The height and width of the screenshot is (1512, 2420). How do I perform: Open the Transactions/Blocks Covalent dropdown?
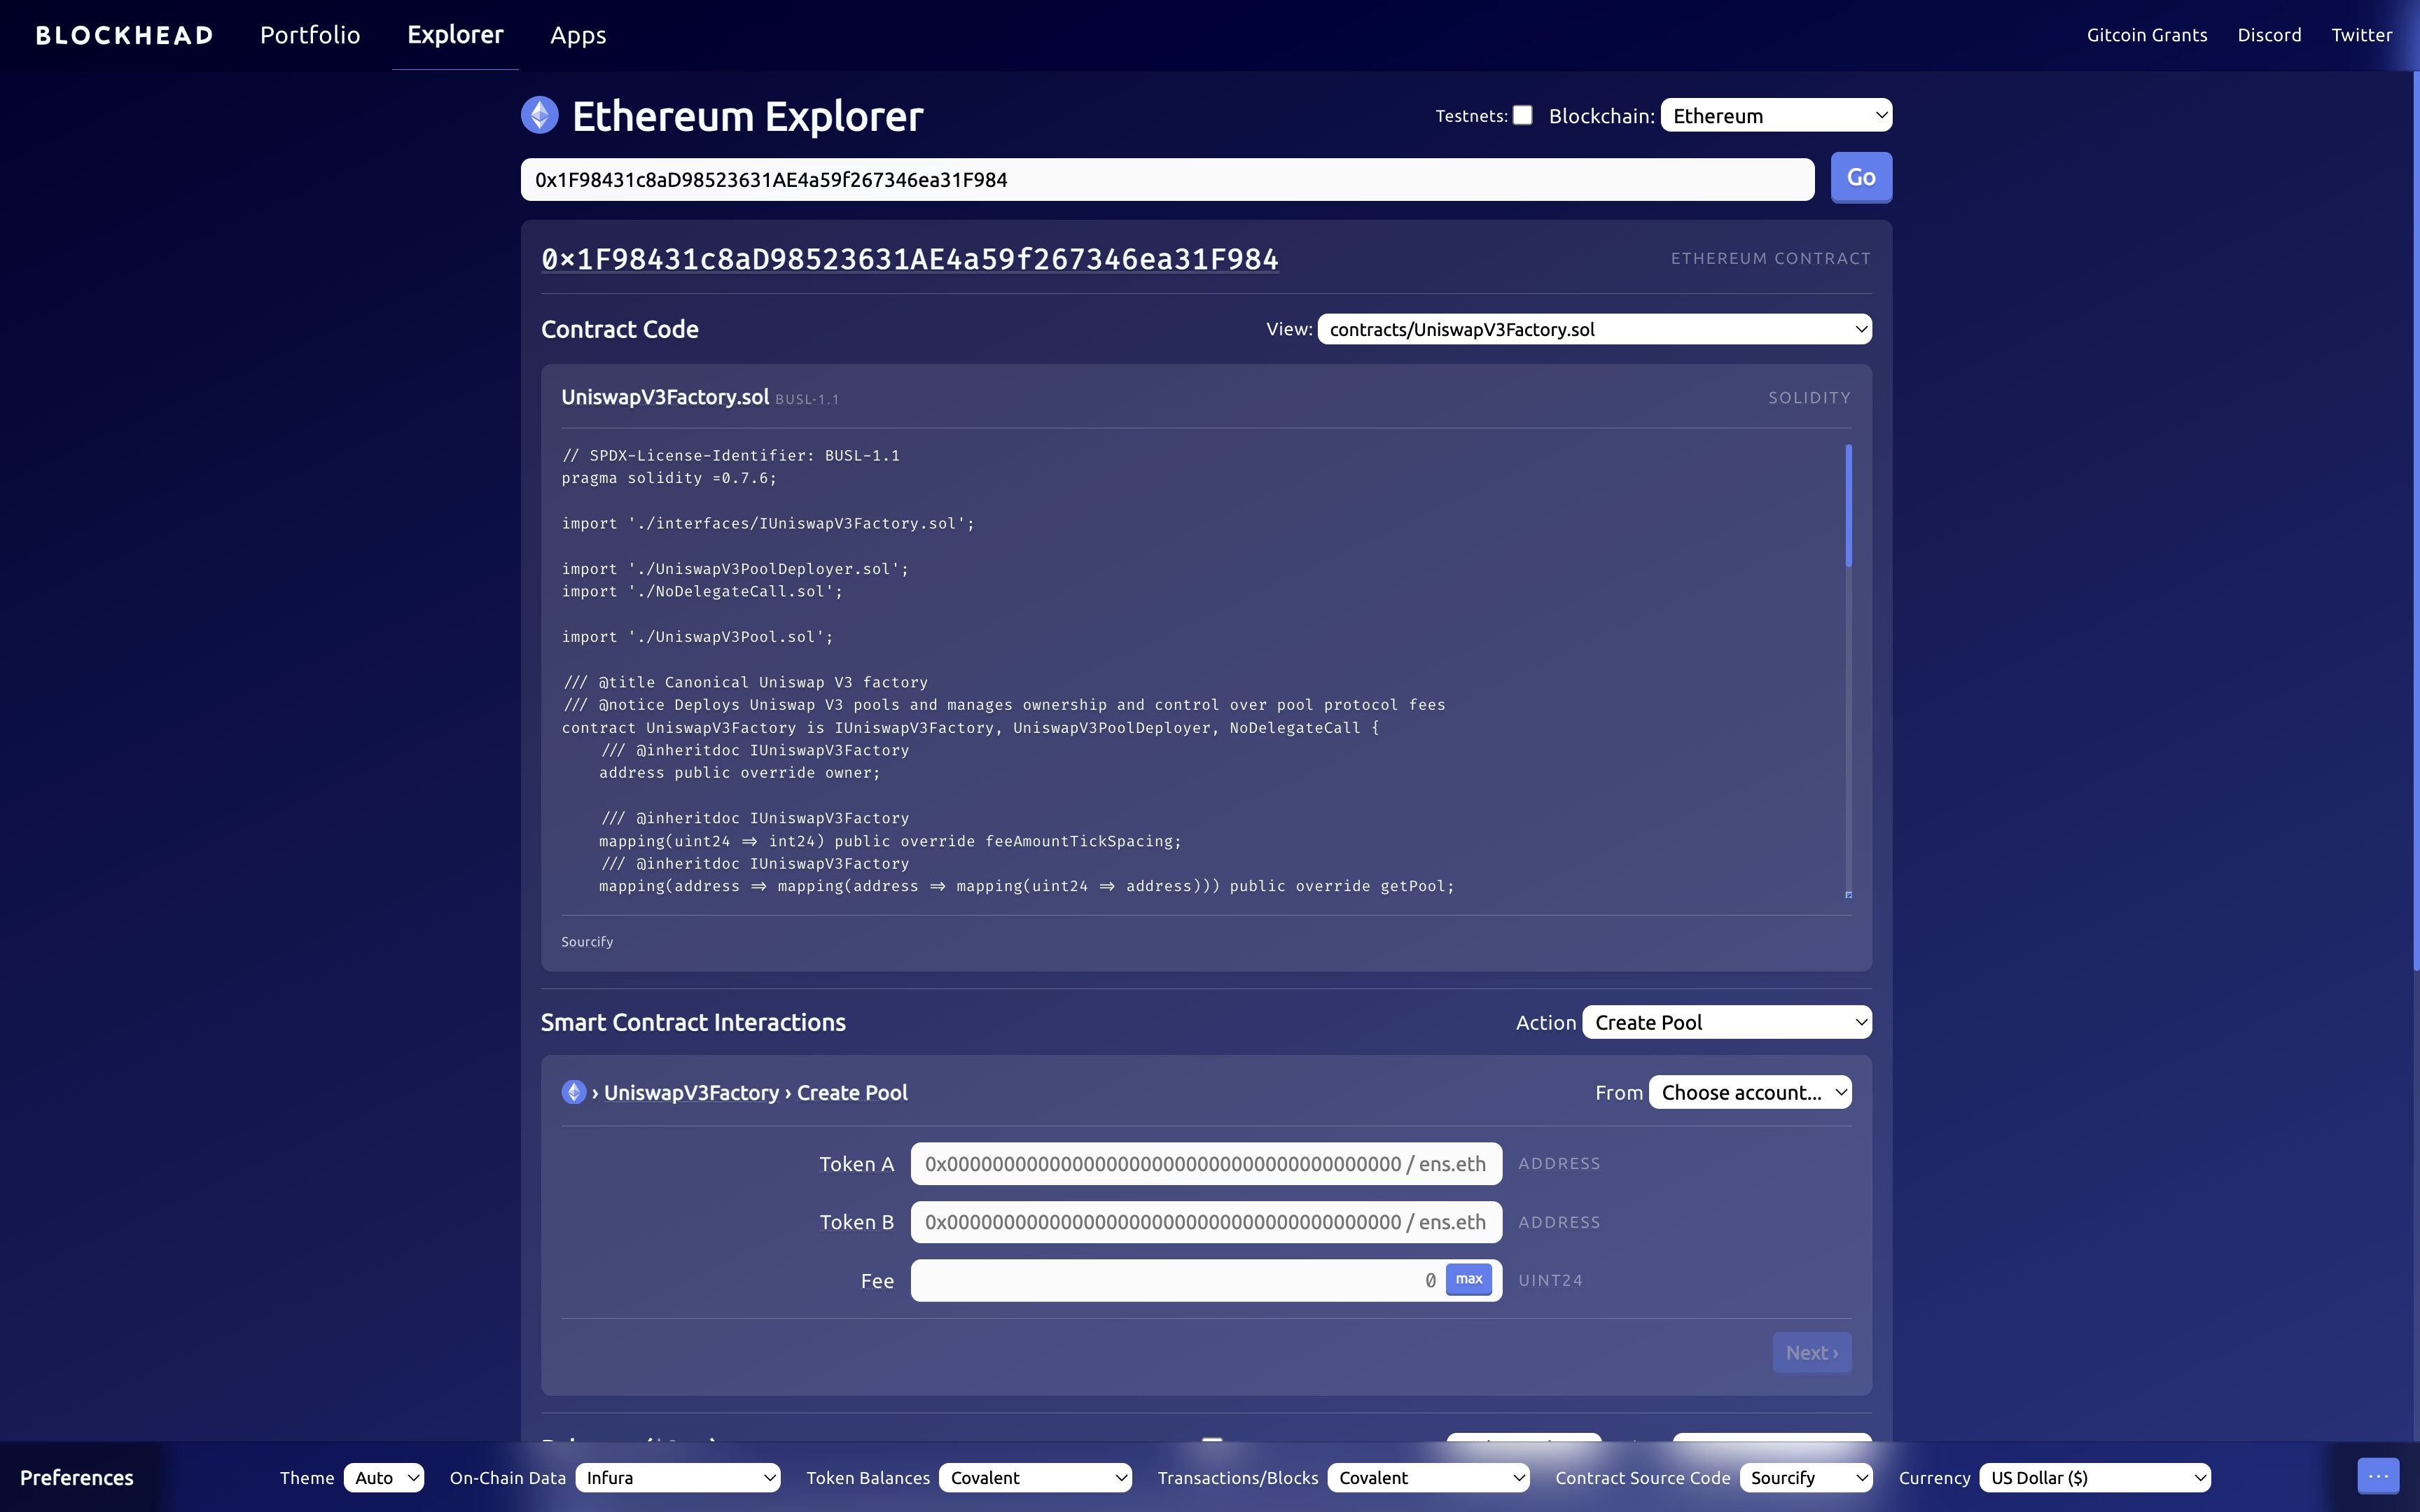[x=1428, y=1477]
